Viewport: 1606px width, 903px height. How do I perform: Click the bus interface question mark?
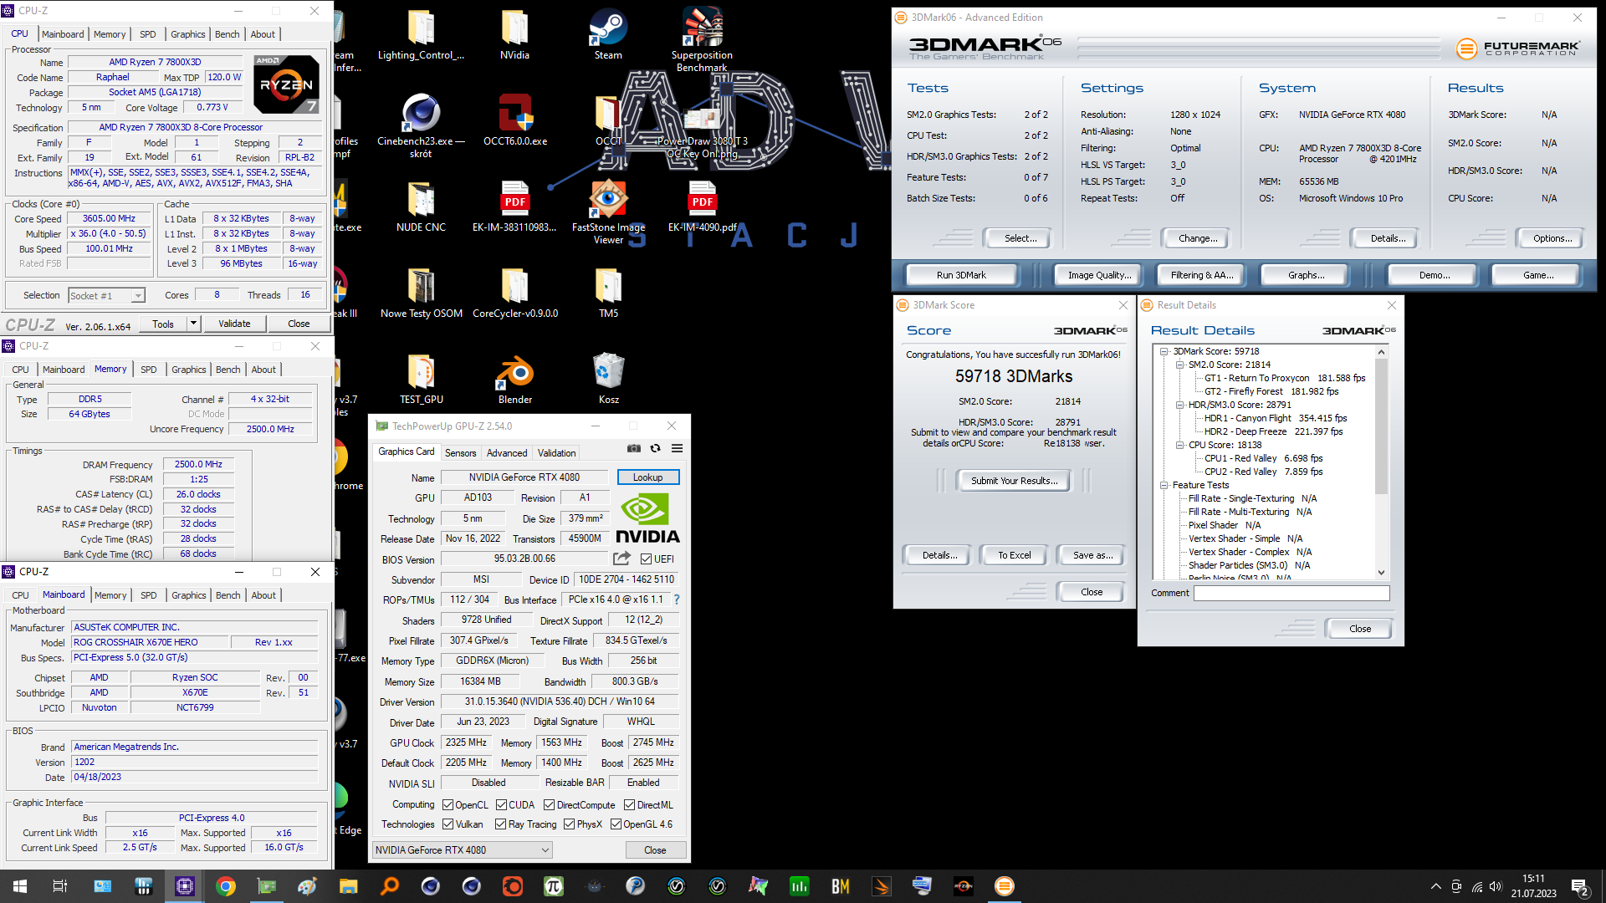click(x=677, y=599)
